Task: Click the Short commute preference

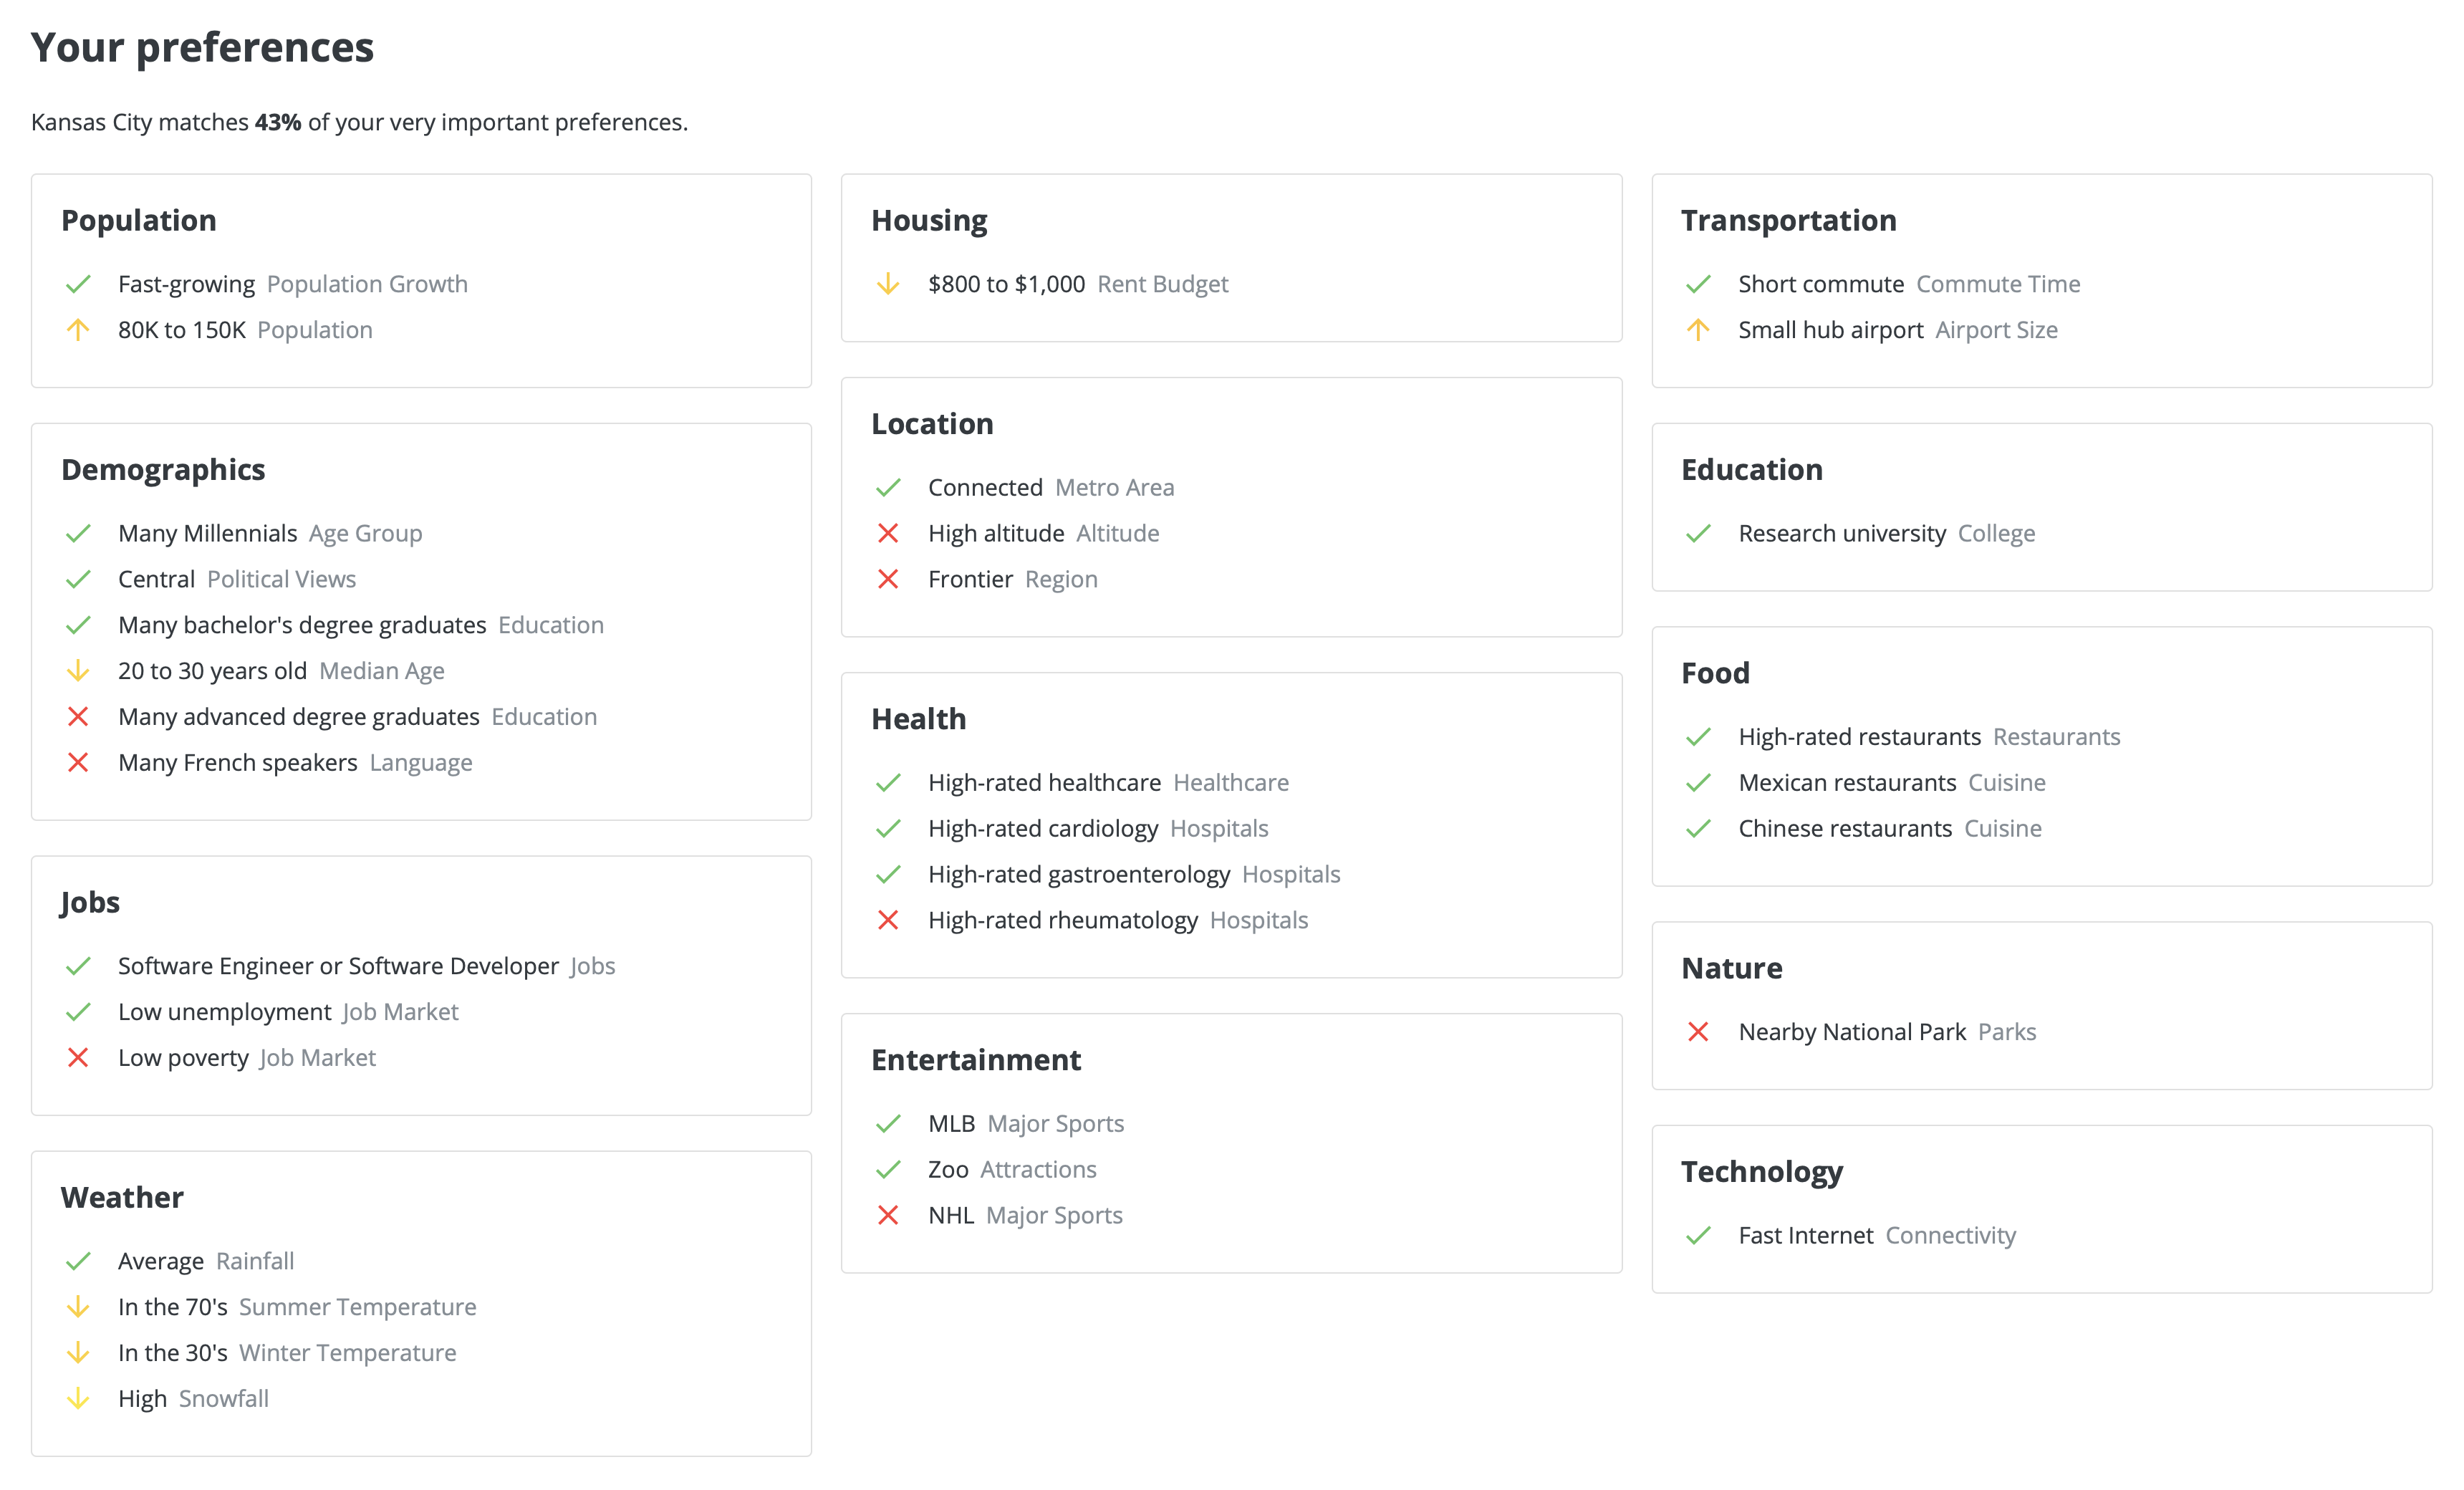Action: pyautogui.click(x=1820, y=285)
